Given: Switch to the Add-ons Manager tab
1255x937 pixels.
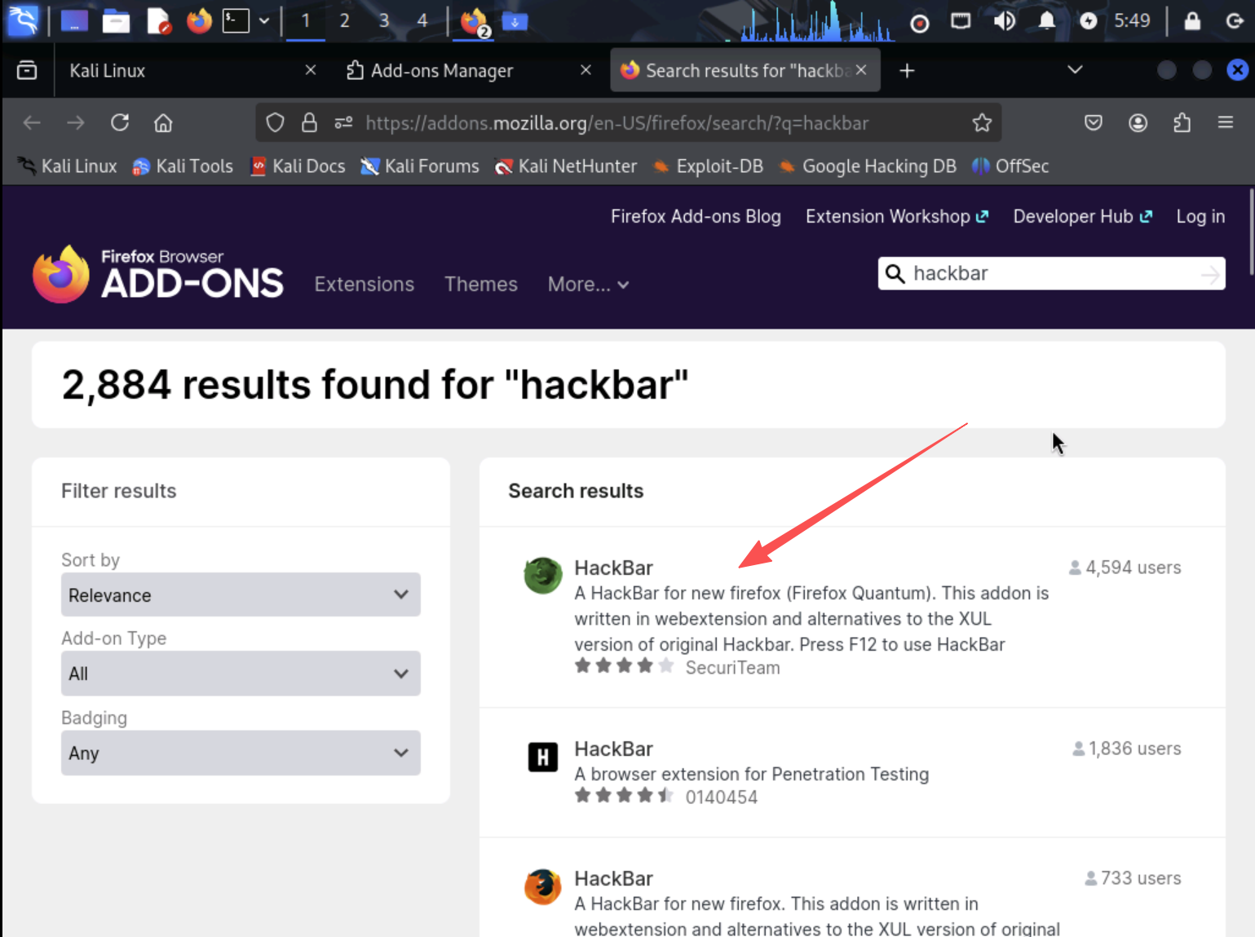Looking at the screenshot, I should click(442, 71).
